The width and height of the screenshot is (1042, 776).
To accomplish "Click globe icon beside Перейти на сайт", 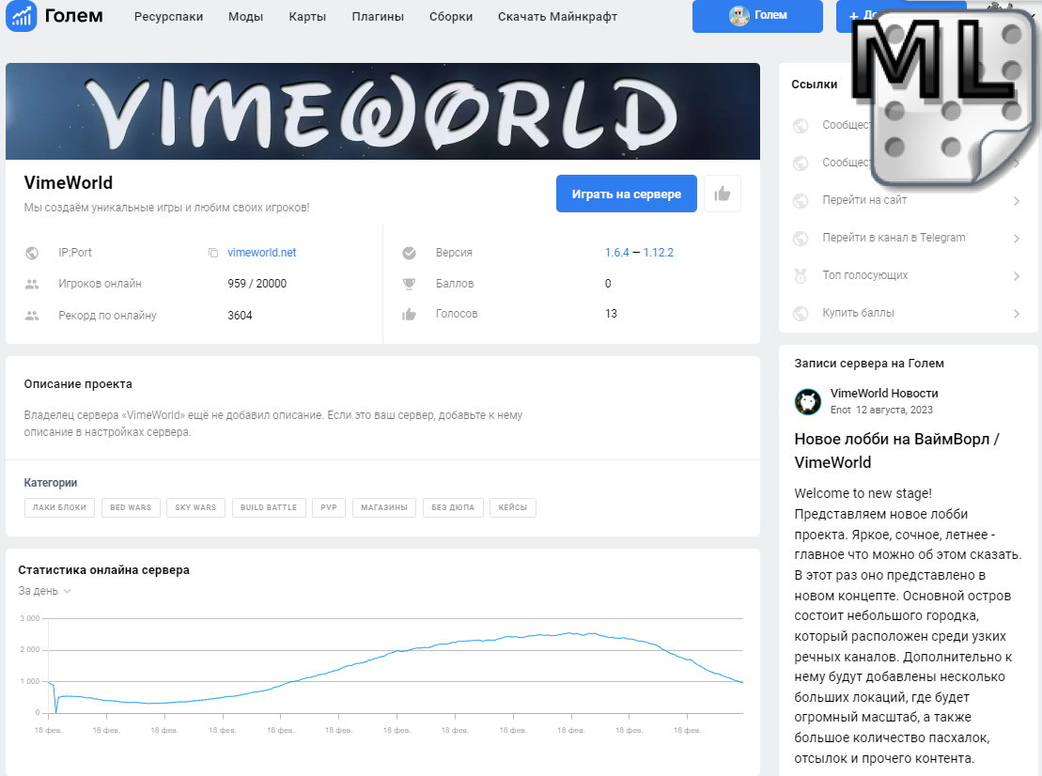I will [x=801, y=201].
